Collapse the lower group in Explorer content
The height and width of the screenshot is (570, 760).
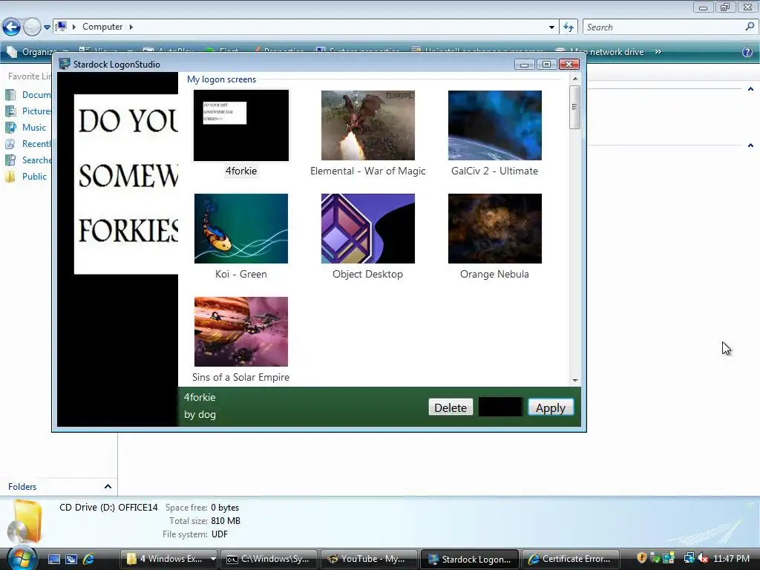pyautogui.click(x=750, y=145)
